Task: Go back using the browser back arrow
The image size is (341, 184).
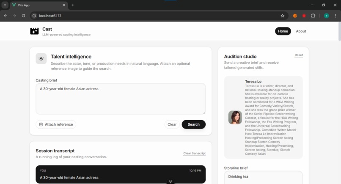Action: [5, 16]
